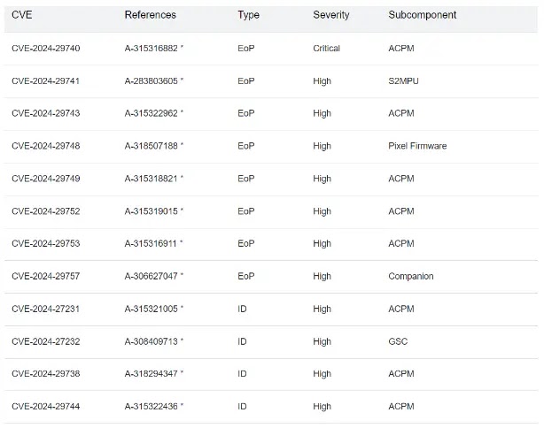
Task: Select the Companion subcomponent cell
Action: (411, 276)
